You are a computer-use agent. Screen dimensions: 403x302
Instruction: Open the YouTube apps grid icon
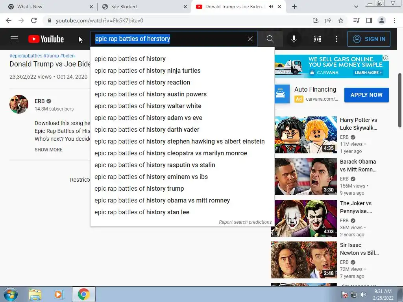[x=318, y=39]
